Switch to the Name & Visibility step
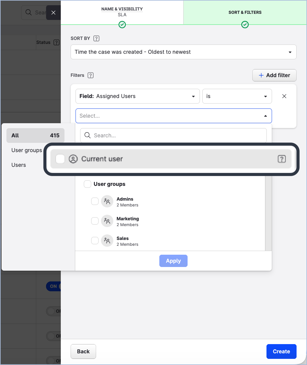This screenshot has width=307, height=365. click(x=122, y=12)
